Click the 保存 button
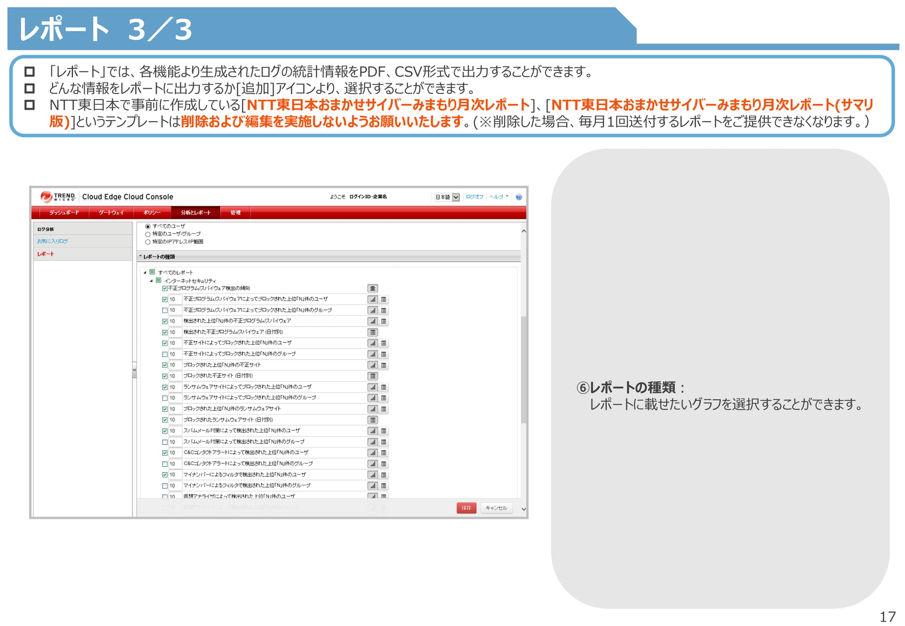Image resolution: width=905 pixels, height=626 pixels. pyautogui.click(x=466, y=508)
